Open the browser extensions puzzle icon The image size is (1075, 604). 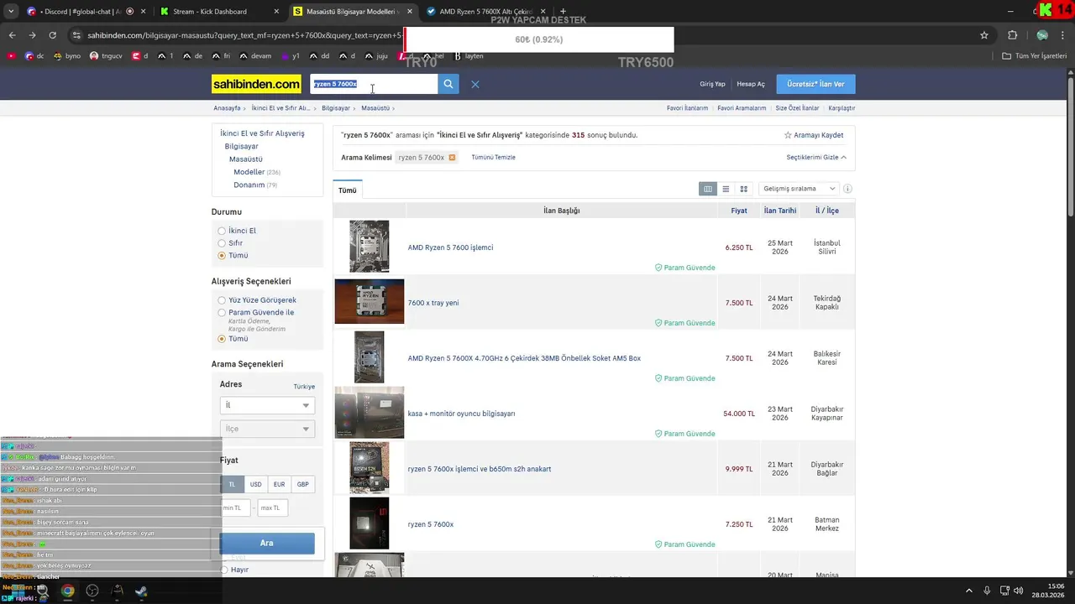pyautogui.click(x=1012, y=35)
